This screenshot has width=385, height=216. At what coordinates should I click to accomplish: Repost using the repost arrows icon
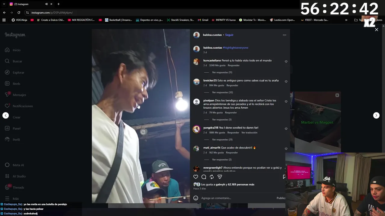212,177
